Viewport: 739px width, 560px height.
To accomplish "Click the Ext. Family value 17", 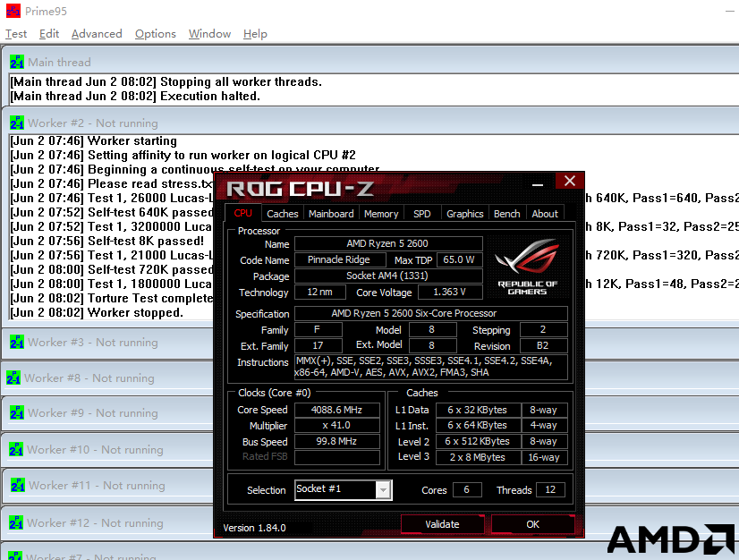I will 319,345.
